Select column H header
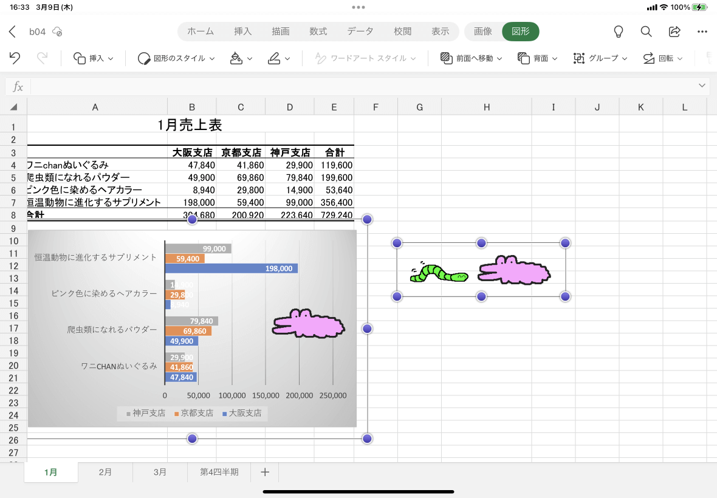717x498 pixels. point(487,107)
